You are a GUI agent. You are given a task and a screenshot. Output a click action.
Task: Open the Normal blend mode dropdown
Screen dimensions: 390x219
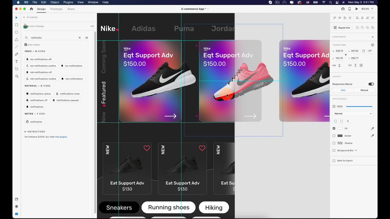353,113
